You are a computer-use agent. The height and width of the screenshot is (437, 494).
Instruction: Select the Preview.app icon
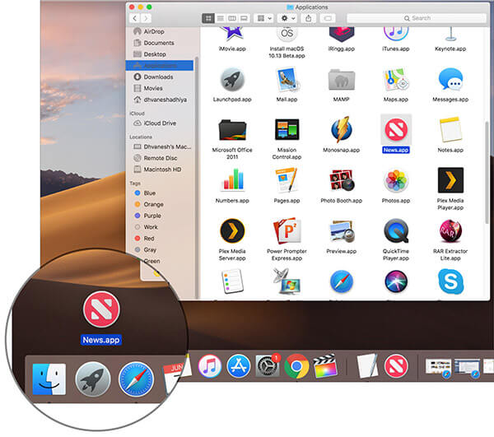[x=342, y=232]
